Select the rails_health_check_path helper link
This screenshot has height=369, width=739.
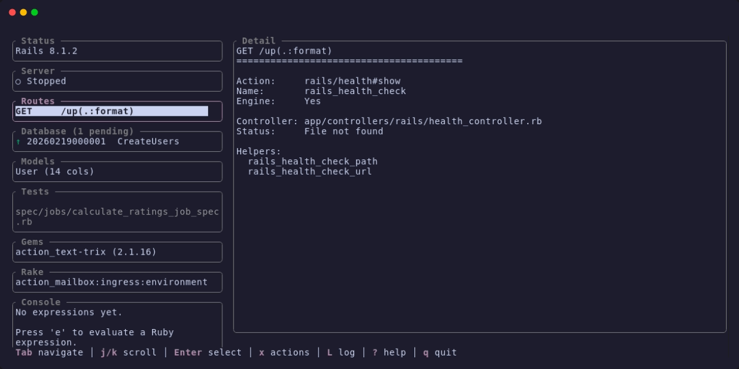(312, 161)
